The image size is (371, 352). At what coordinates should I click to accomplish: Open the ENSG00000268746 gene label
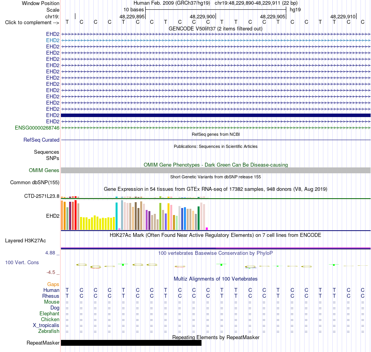click(x=37, y=128)
